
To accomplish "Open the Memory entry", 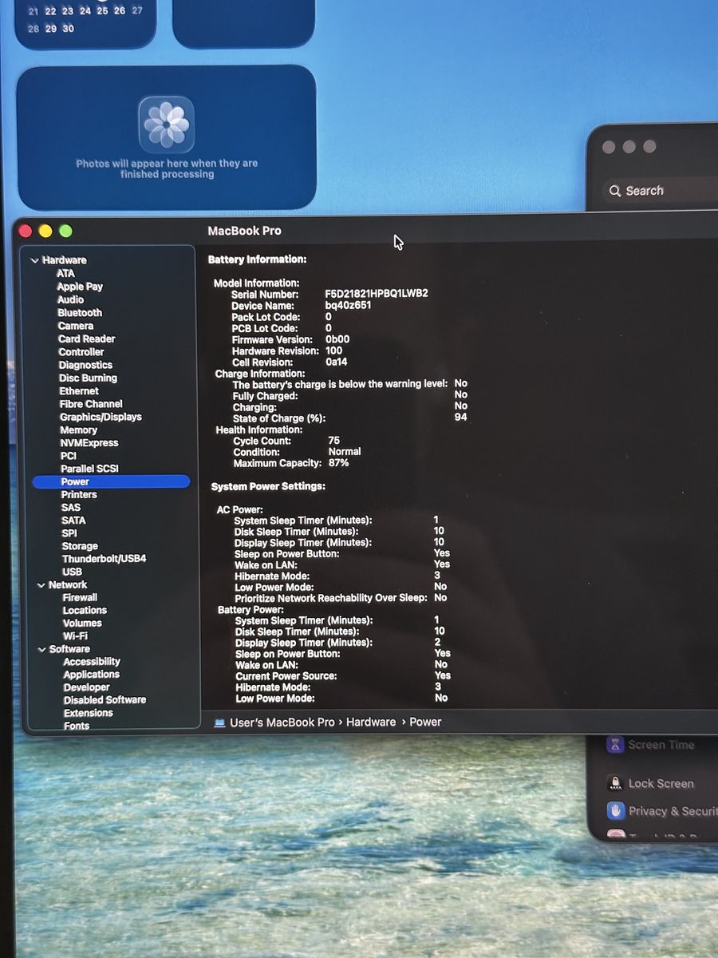I will [x=78, y=430].
